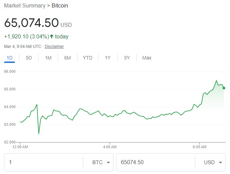Switch to the 1Y chart view
The image size is (230, 174).
[108, 58]
